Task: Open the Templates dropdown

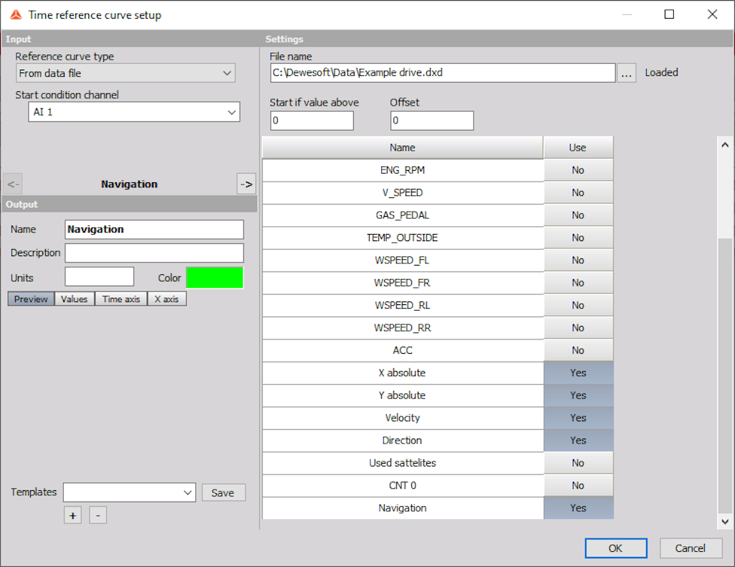Action: pyautogui.click(x=129, y=492)
